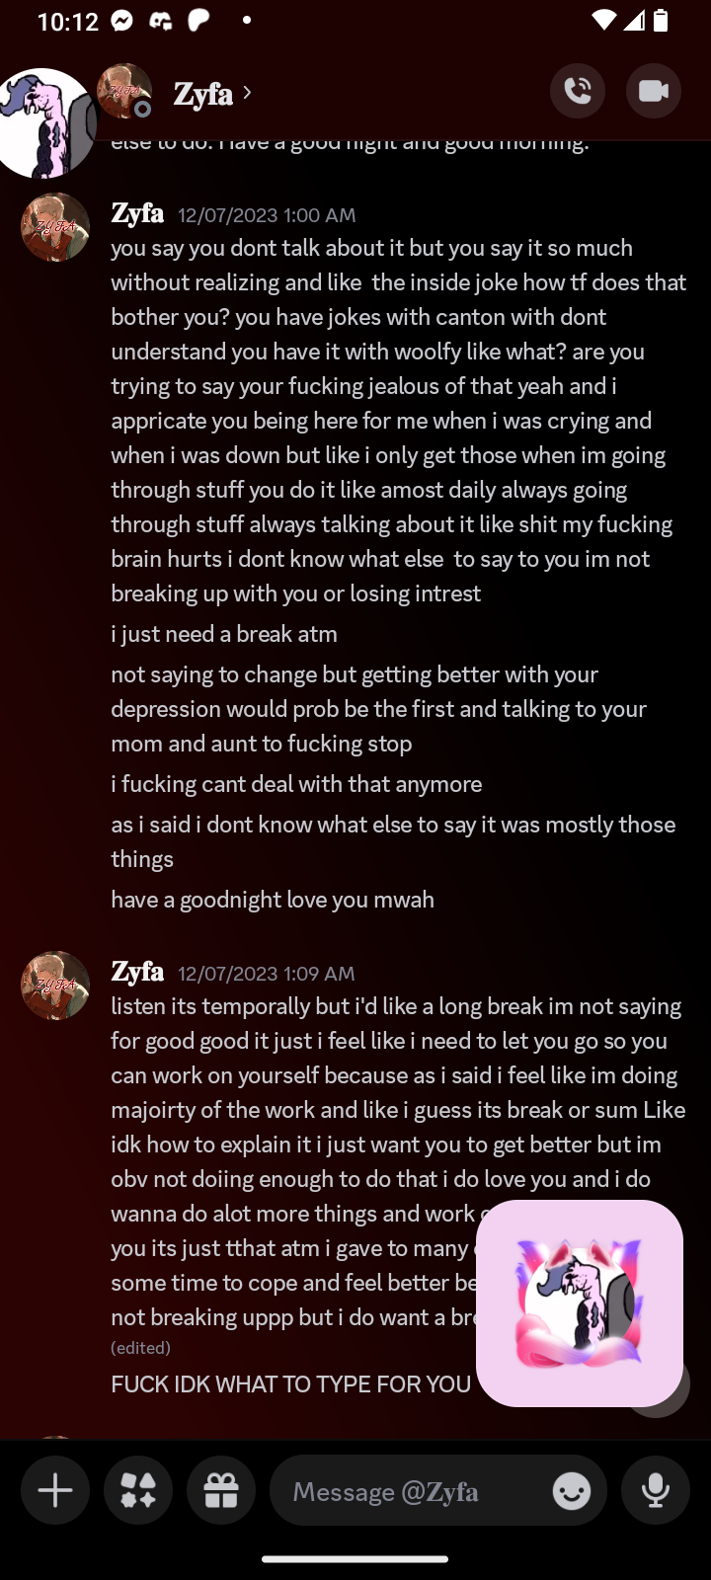Start a video call with Zyfa

click(x=654, y=91)
